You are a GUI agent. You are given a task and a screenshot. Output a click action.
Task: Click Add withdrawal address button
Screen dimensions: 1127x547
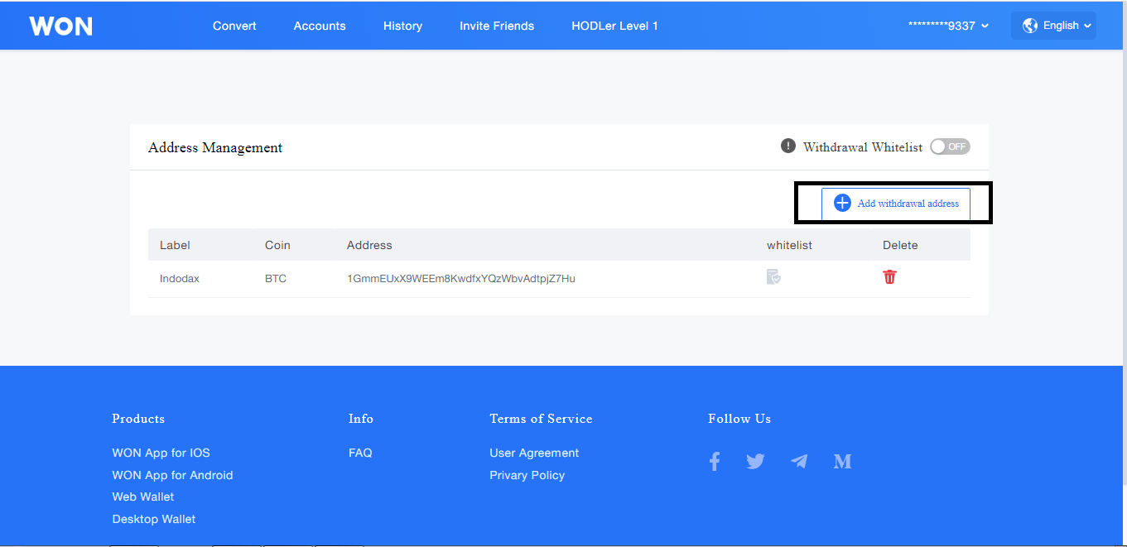click(896, 204)
